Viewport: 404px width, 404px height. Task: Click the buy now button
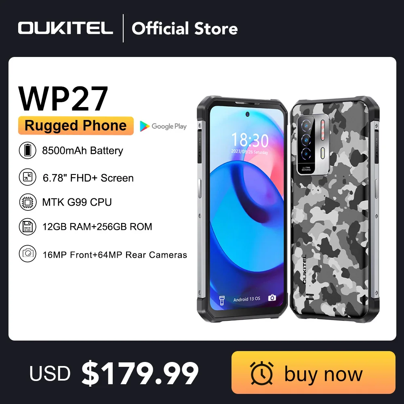[314, 372]
